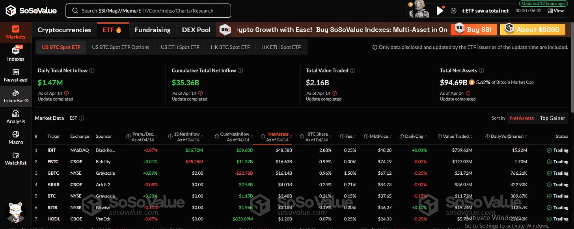Click the Bitcoin coin icon by market cap
Image resolution: width=574 pixels, height=229 pixels.
tap(472, 83)
